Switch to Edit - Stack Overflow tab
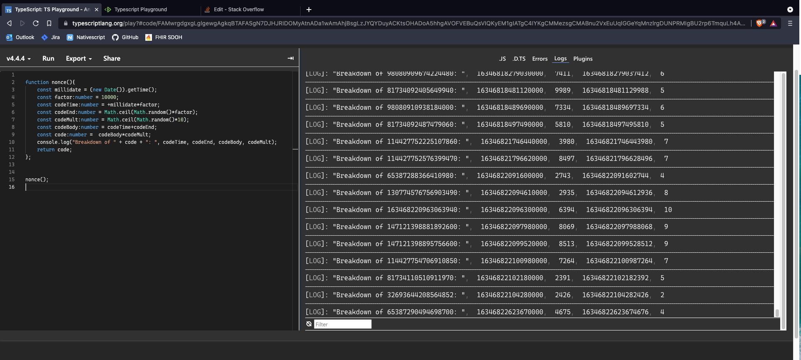Viewport: 801px width, 360px height. pos(250,9)
